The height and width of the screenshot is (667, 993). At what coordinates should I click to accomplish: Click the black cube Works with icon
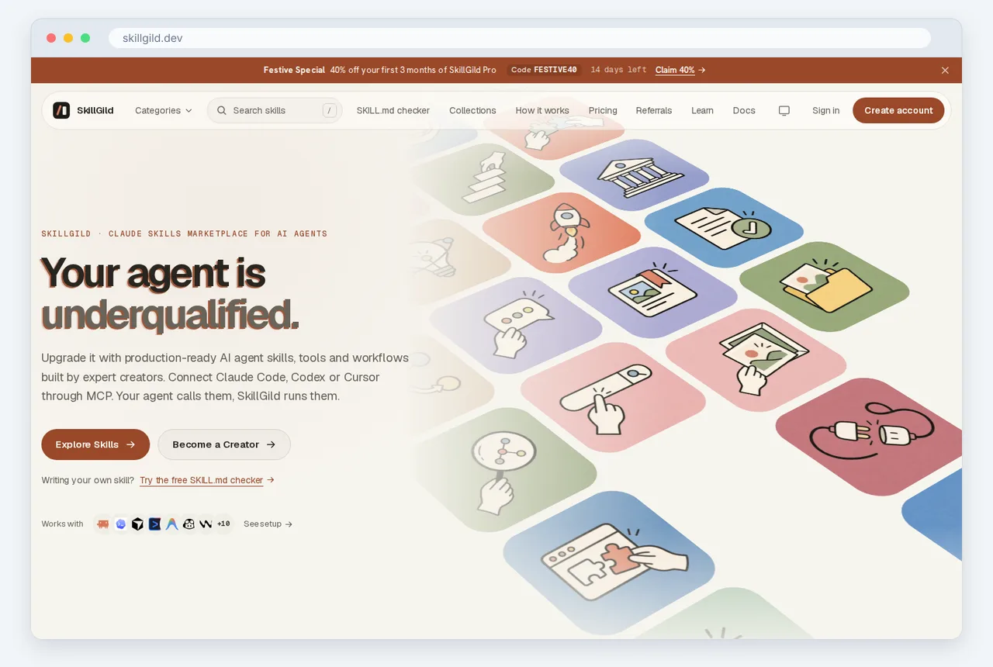[137, 524]
